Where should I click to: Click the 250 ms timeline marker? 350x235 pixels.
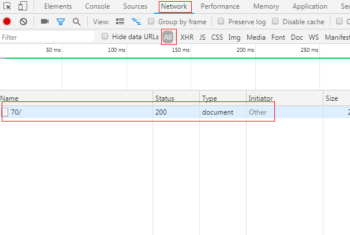(x=310, y=50)
